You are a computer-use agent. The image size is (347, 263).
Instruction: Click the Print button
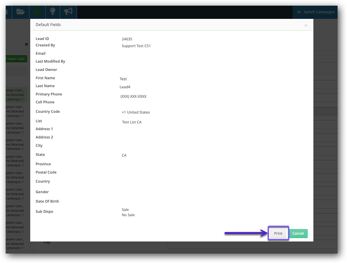point(278,234)
